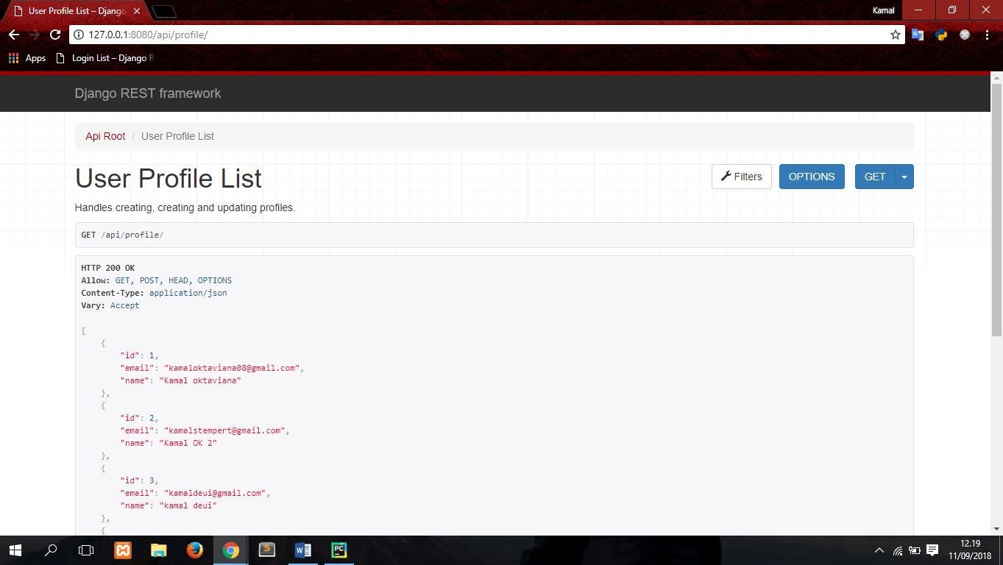Click the "Handles creating, creating and updating profiles." description

185,207
